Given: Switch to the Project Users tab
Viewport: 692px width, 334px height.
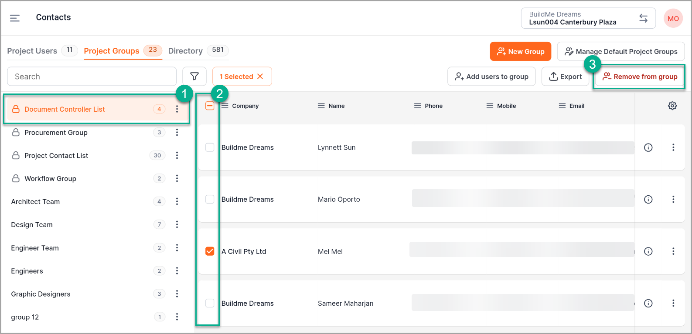Looking at the screenshot, I should click(32, 51).
